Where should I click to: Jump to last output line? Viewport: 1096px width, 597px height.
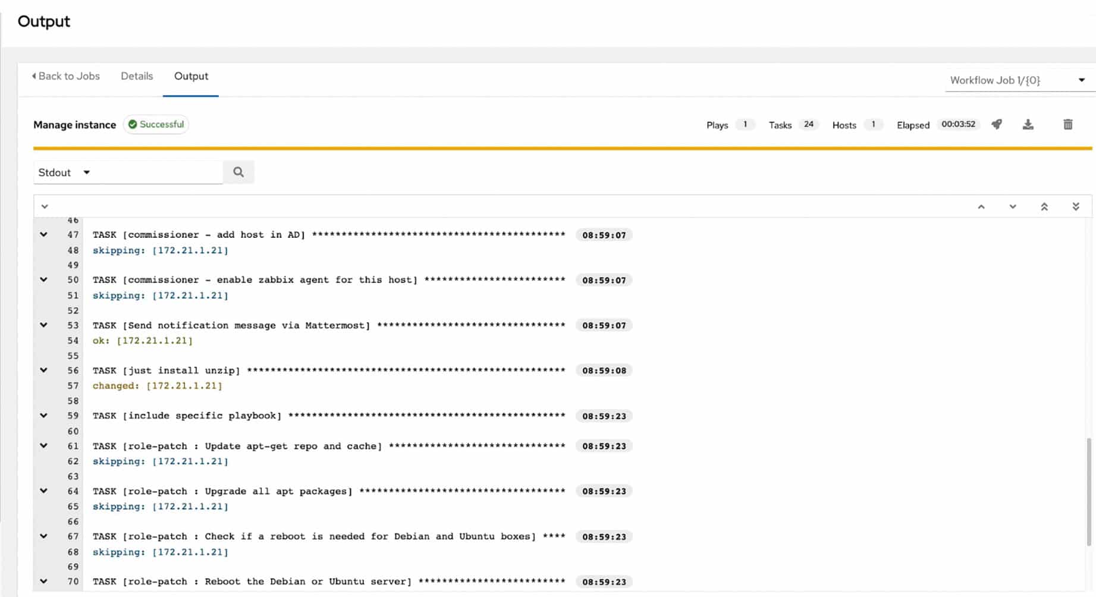(1075, 207)
